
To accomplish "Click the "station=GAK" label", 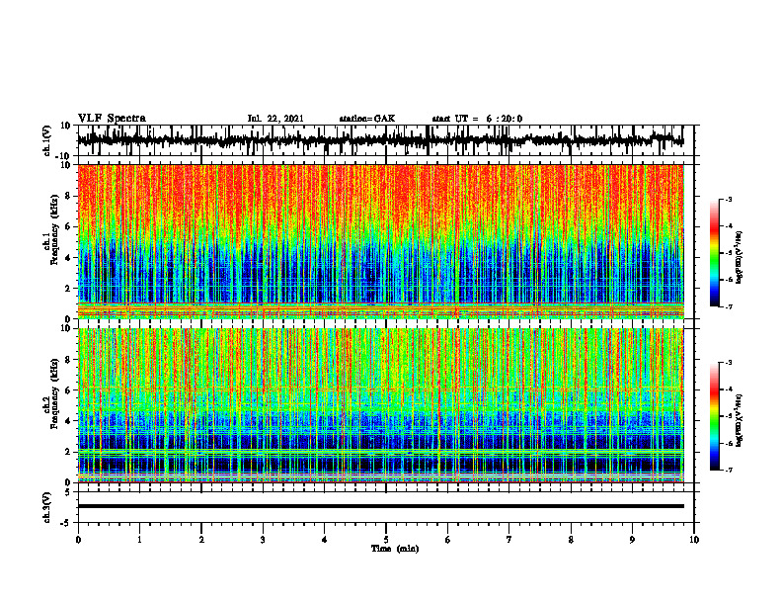I will click(367, 119).
